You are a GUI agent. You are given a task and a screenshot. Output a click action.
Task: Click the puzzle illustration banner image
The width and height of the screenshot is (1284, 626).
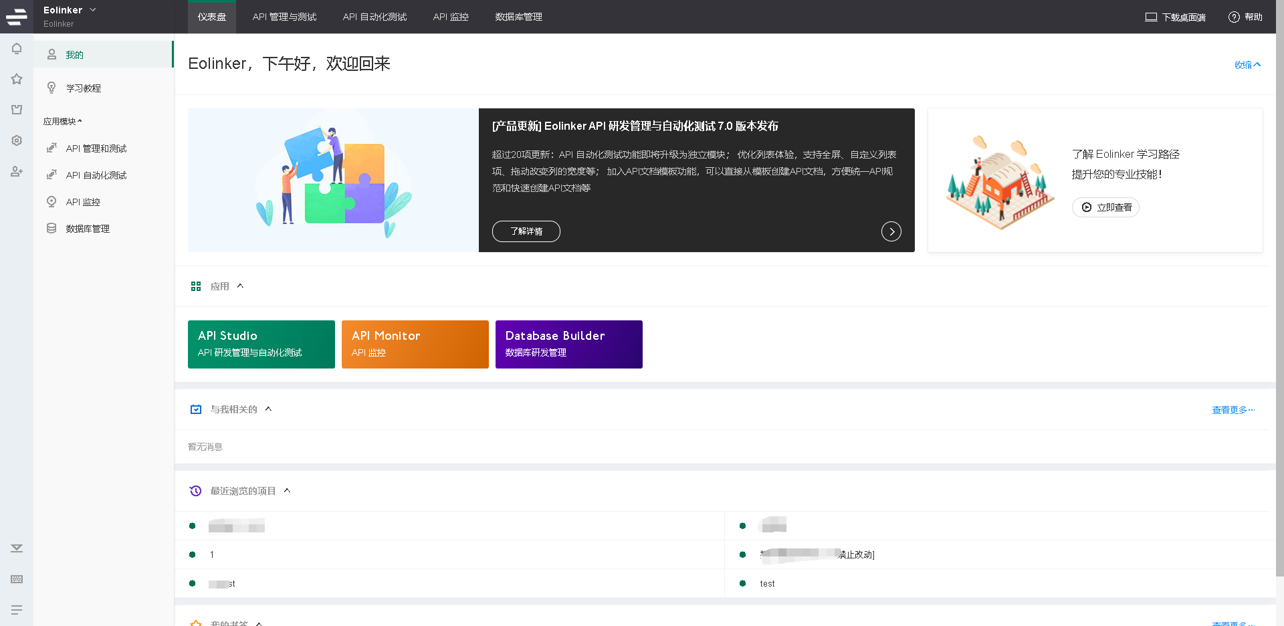point(333,180)
